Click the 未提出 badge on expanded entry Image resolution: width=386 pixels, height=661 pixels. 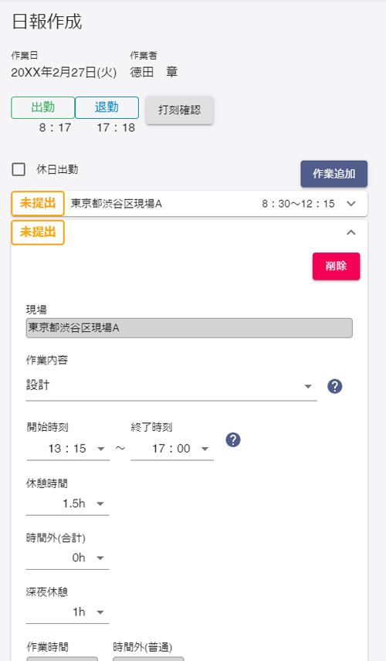38,232
